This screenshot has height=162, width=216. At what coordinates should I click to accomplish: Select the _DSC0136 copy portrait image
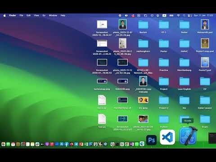coord(143,81)
